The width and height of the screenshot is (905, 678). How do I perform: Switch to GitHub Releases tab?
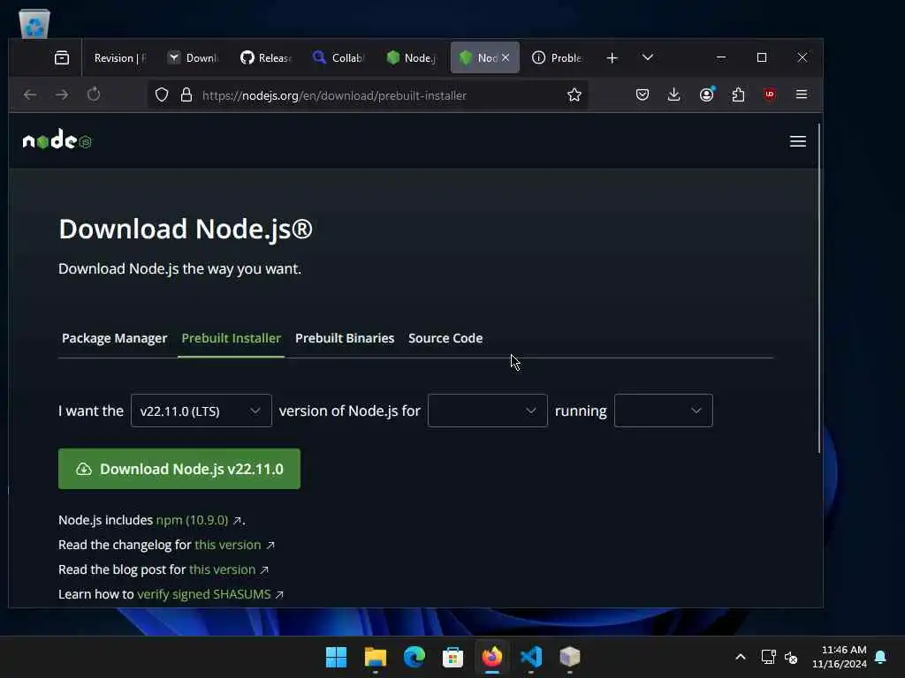click(x=267, y=57)
